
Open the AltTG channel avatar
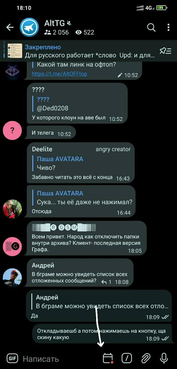pyautogui.click(x=29, y=27)
